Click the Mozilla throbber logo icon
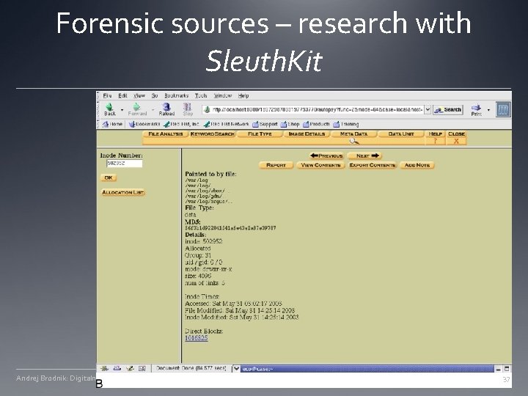 point(503,109)
